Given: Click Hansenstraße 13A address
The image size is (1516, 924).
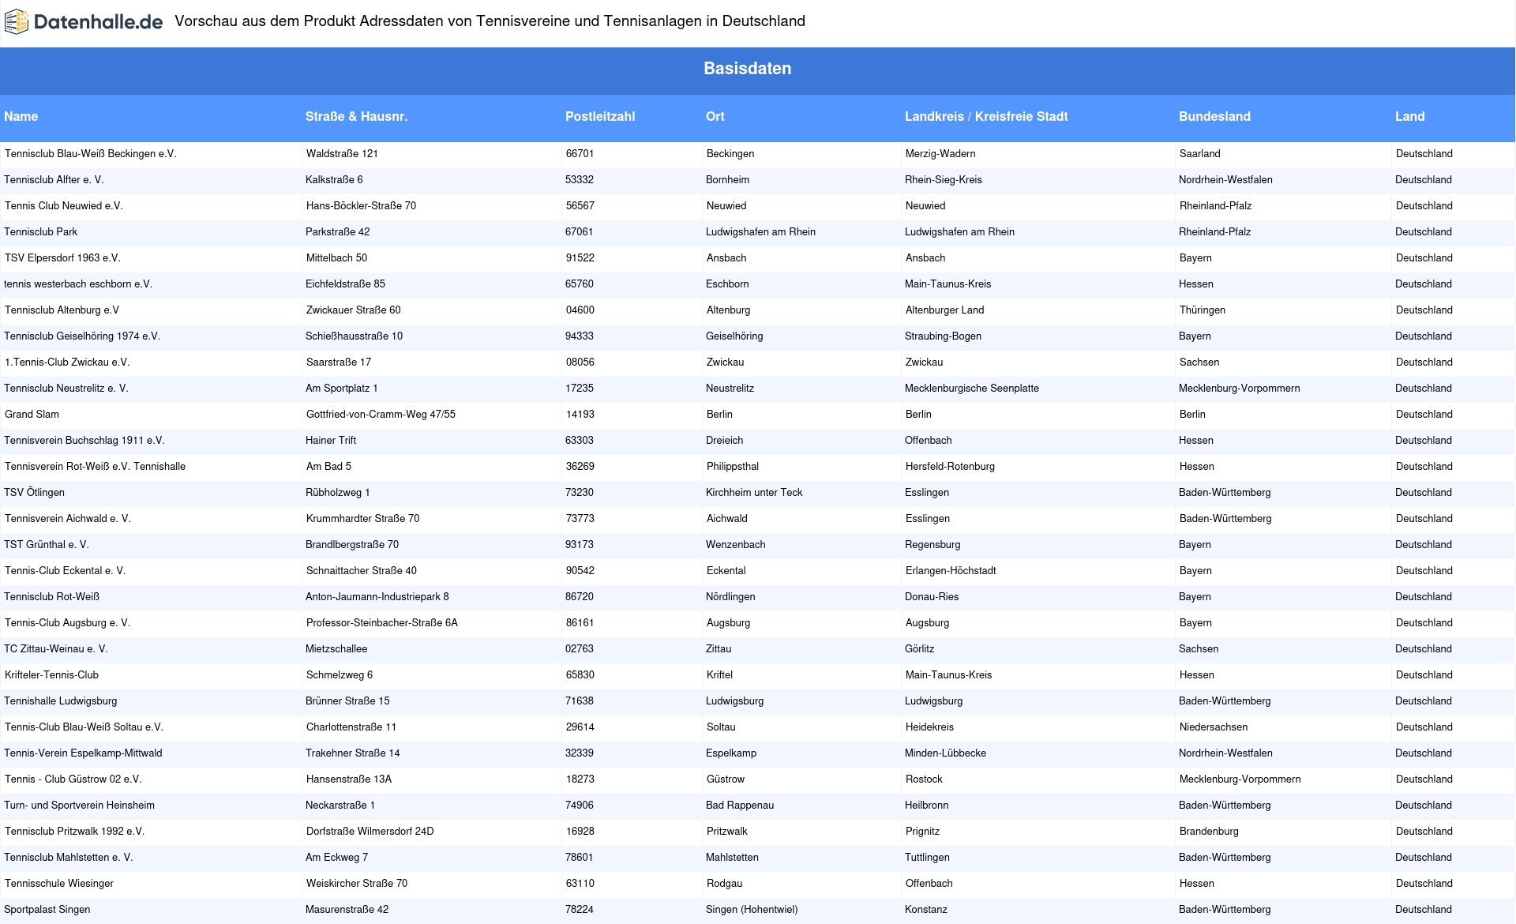Looking at the screenshot, I should 348,779.
